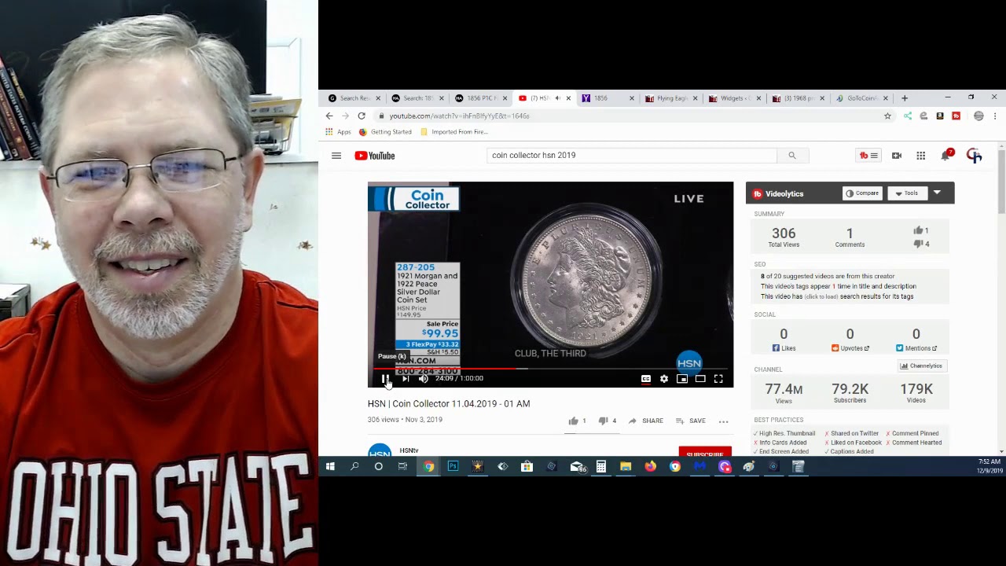
Task: Open Channelytics channel stats
Action: [x=921, y=366]
